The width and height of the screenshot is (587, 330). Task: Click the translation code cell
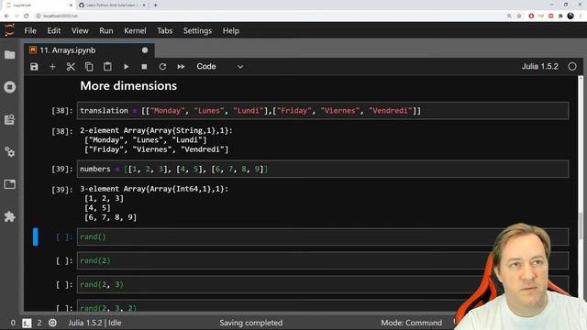(x=323, y=111)
